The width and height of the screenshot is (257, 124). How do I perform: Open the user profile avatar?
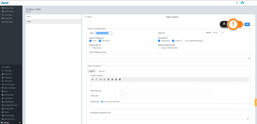(242, 3)
